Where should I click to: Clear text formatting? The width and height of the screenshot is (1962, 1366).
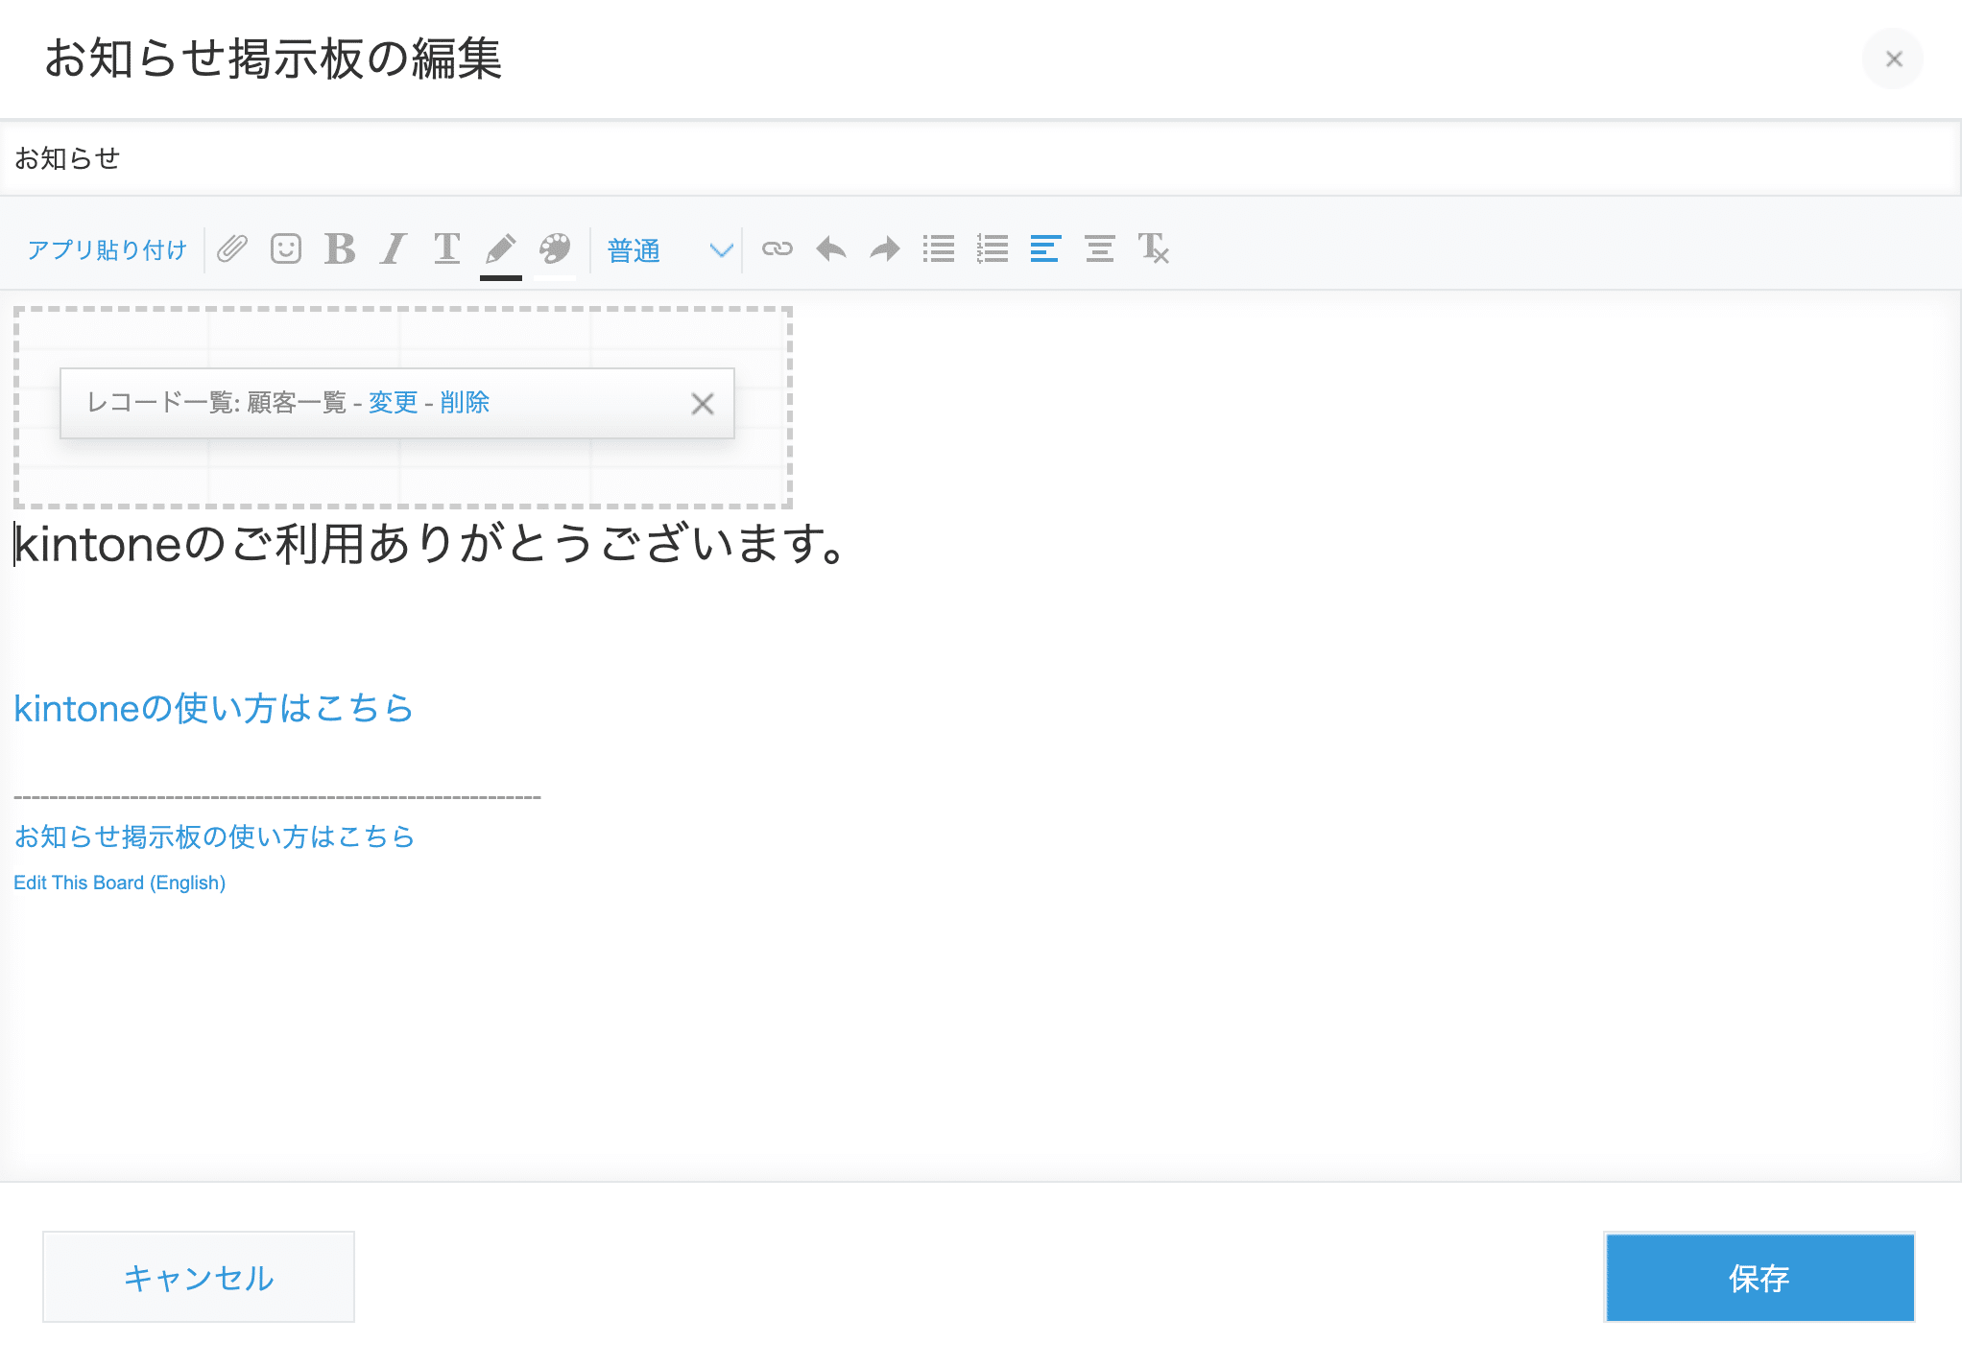click(x=1154, y=249)
